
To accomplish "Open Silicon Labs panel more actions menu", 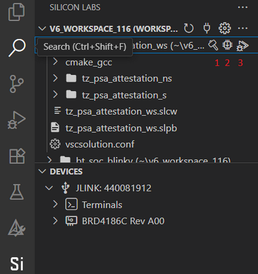I will 243,7.
